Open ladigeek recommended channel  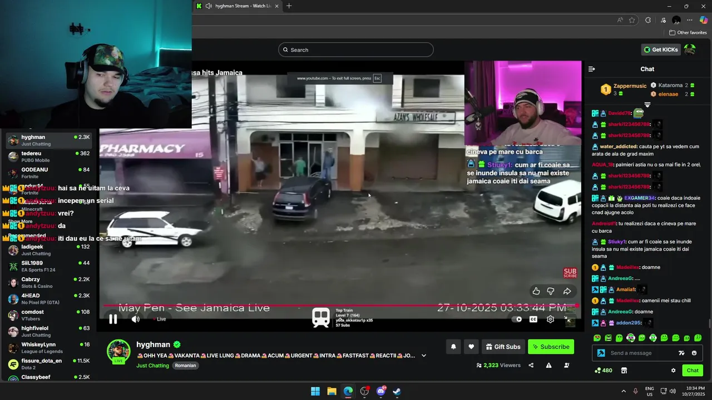tap(50, 250)
